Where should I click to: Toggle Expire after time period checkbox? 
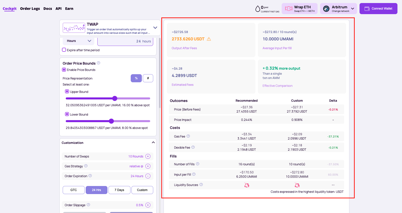point(64,50)
